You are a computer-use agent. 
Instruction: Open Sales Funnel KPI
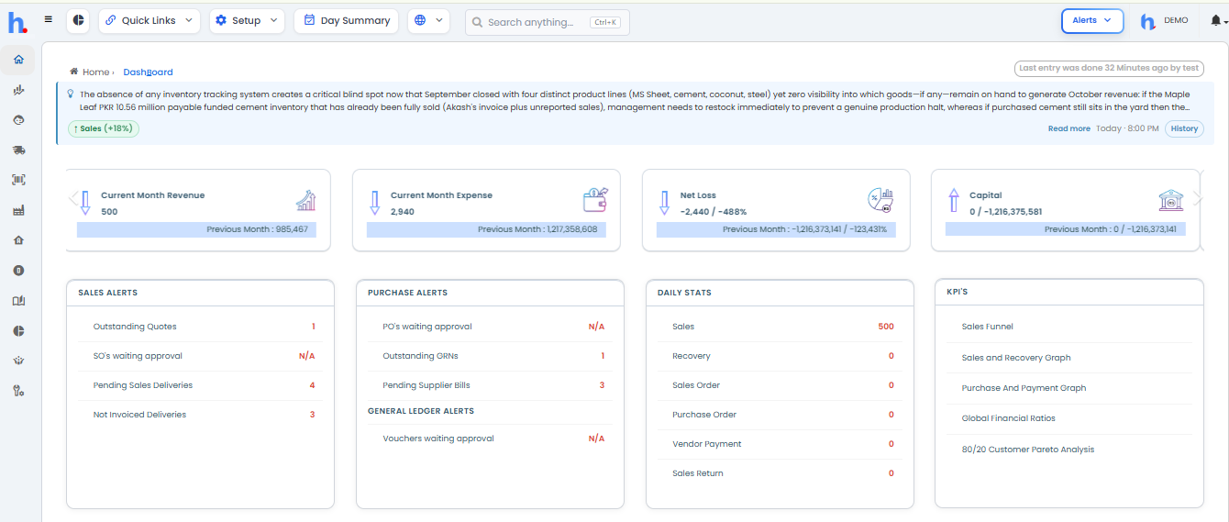click(987, 327)
